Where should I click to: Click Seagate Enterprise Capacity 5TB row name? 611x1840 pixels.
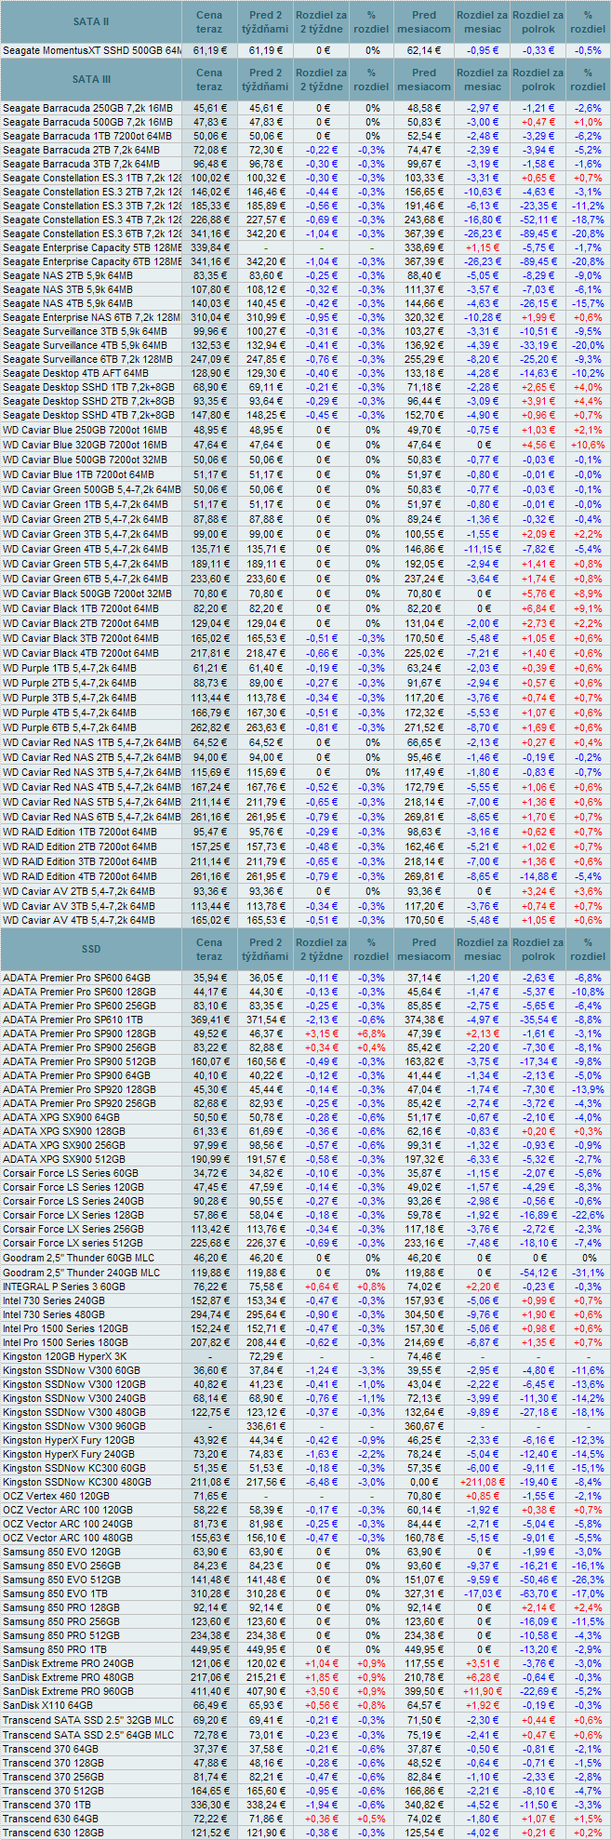(x=92, y=247)
